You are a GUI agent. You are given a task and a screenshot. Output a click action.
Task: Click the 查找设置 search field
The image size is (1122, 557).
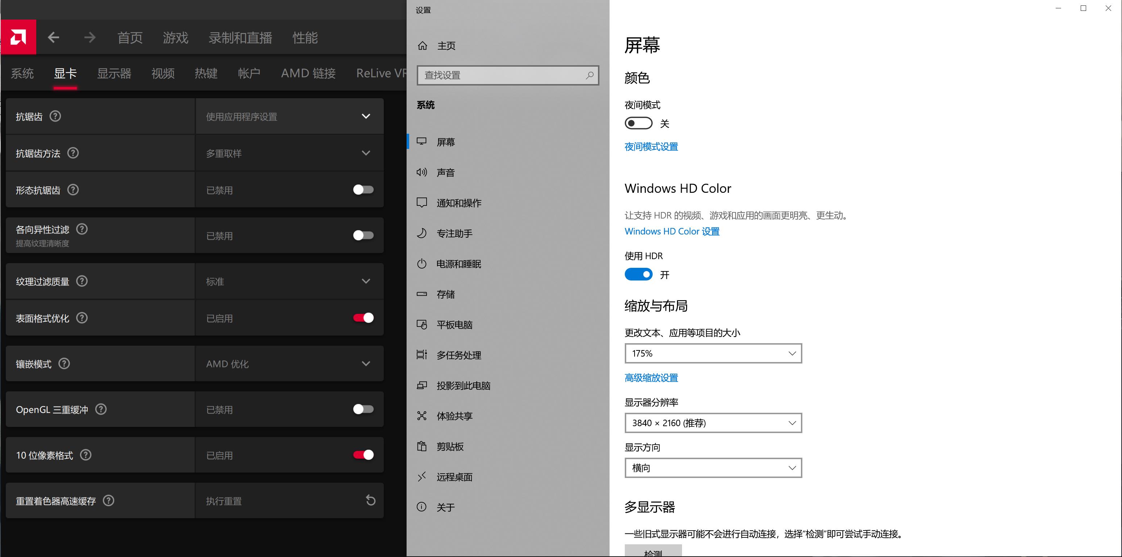(508, 75)
